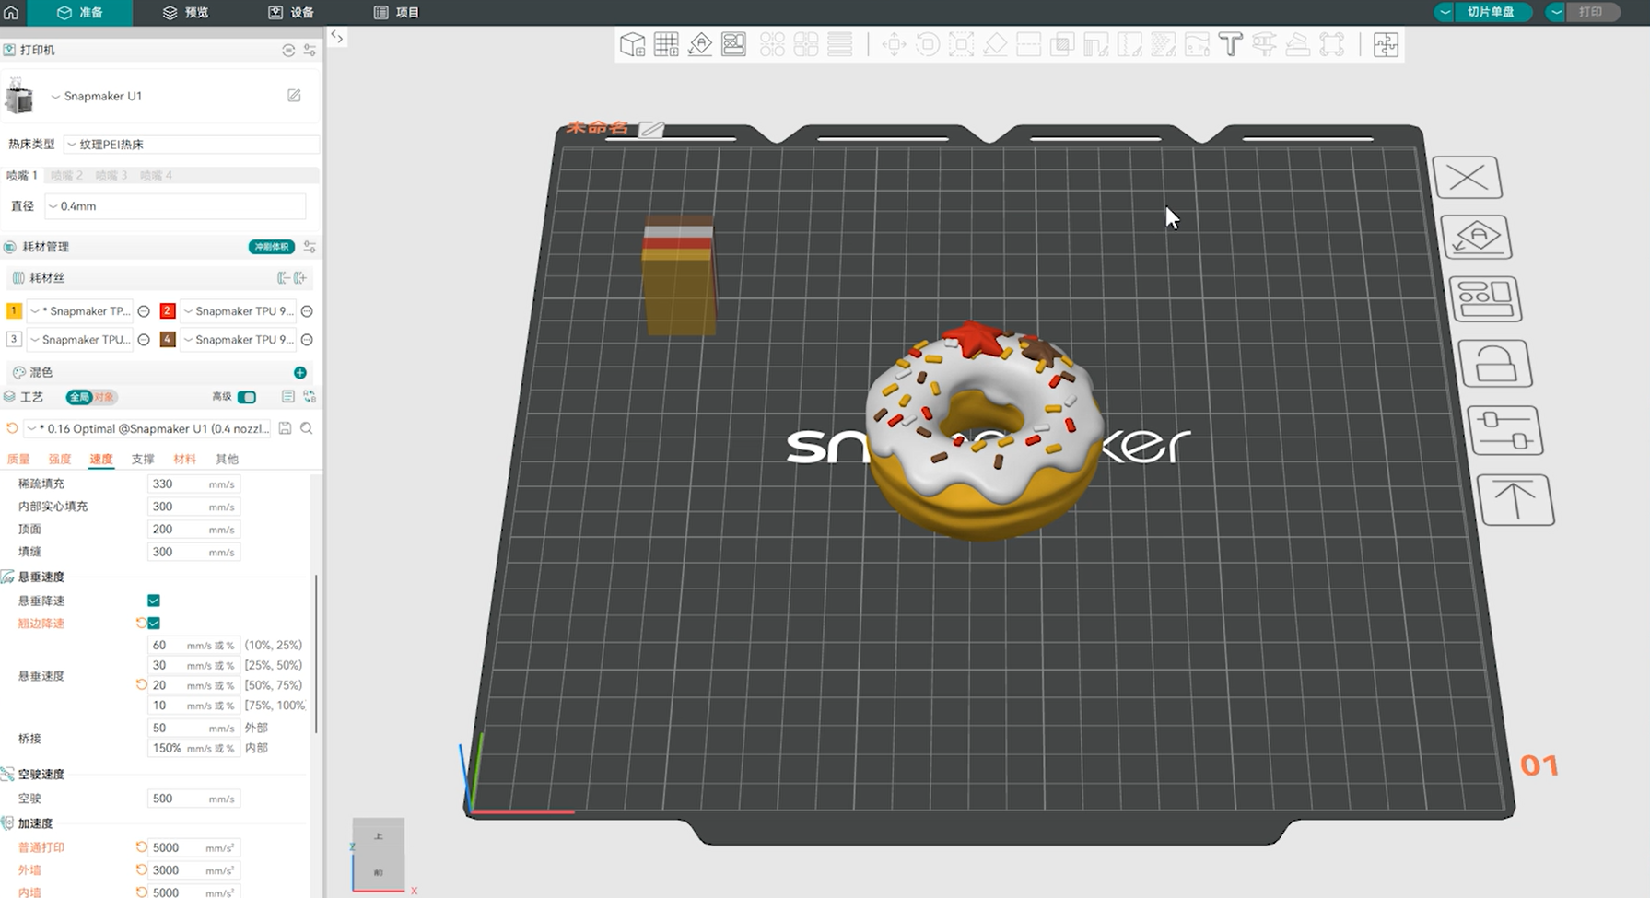The height and width of the screenshot is (898, 1650).
Task: Reset 翘边降速 to default value
Action: tap(141, 623)
